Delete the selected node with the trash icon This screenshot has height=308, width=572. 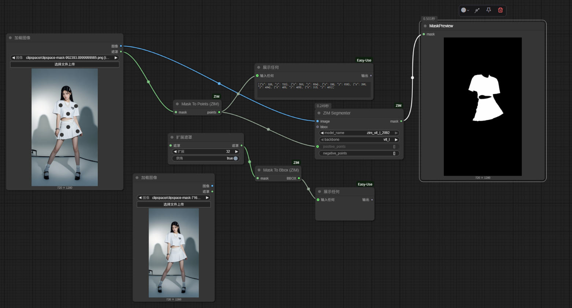click(x=500, y=10)
